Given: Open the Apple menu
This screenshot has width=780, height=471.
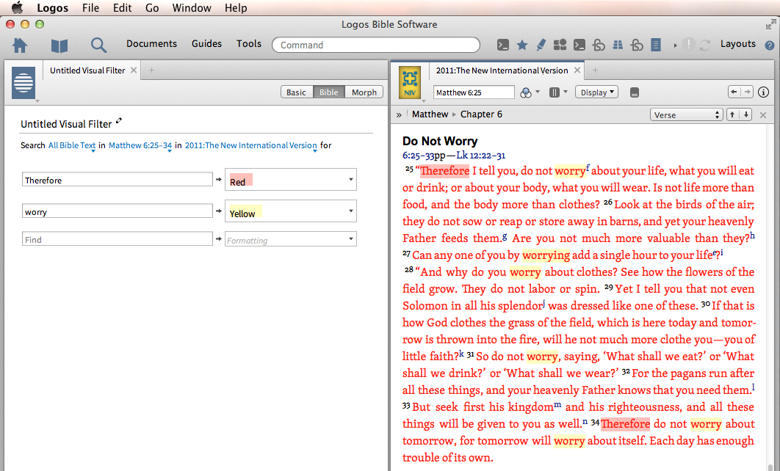Looking at the screenshot, I should point(18,7).
